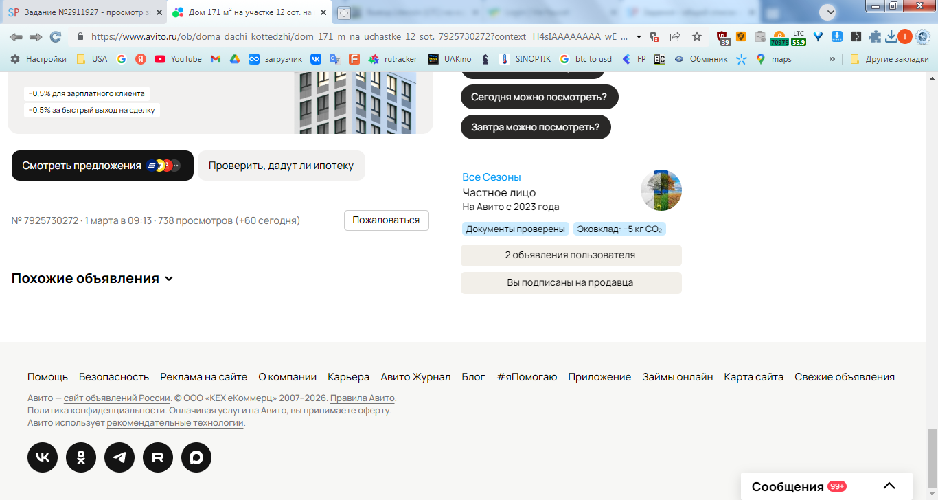Open the orange profile avatar
Viewport: 938px width, 500px height.
905,36
